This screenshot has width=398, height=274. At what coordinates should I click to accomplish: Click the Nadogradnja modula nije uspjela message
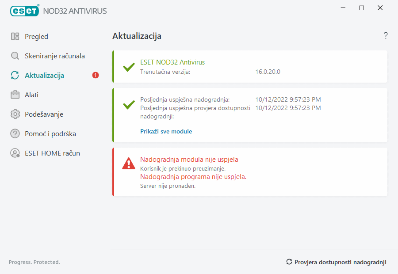[190, 160]
